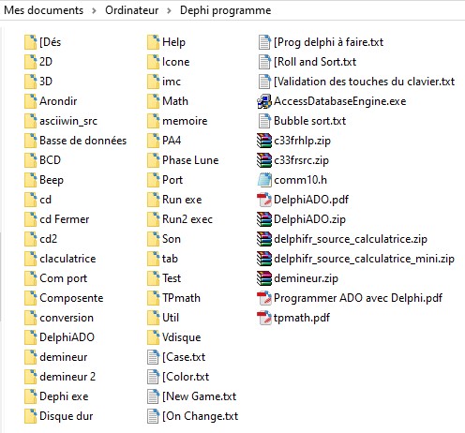Select the Basse de données folder icon
Image resolution: width=465 pixels, height=433 pixels.
tap(31, 141)
